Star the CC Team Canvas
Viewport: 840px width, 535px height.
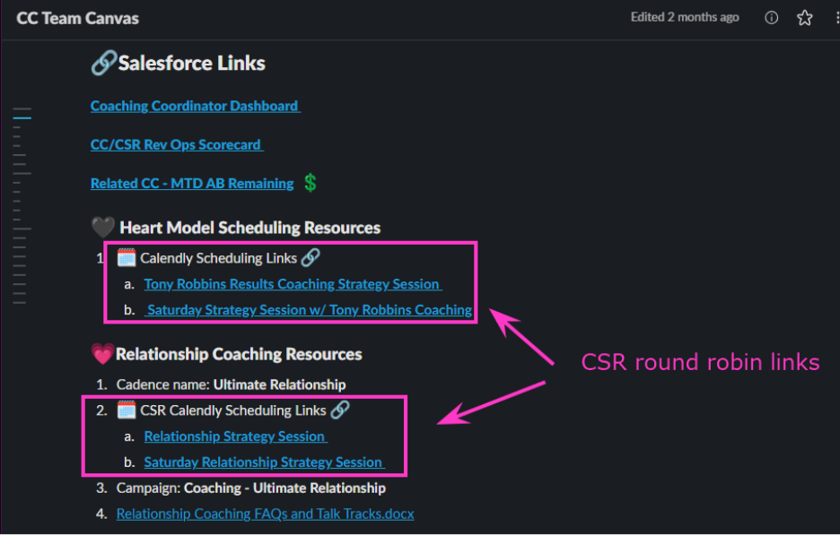coord(804,18)
